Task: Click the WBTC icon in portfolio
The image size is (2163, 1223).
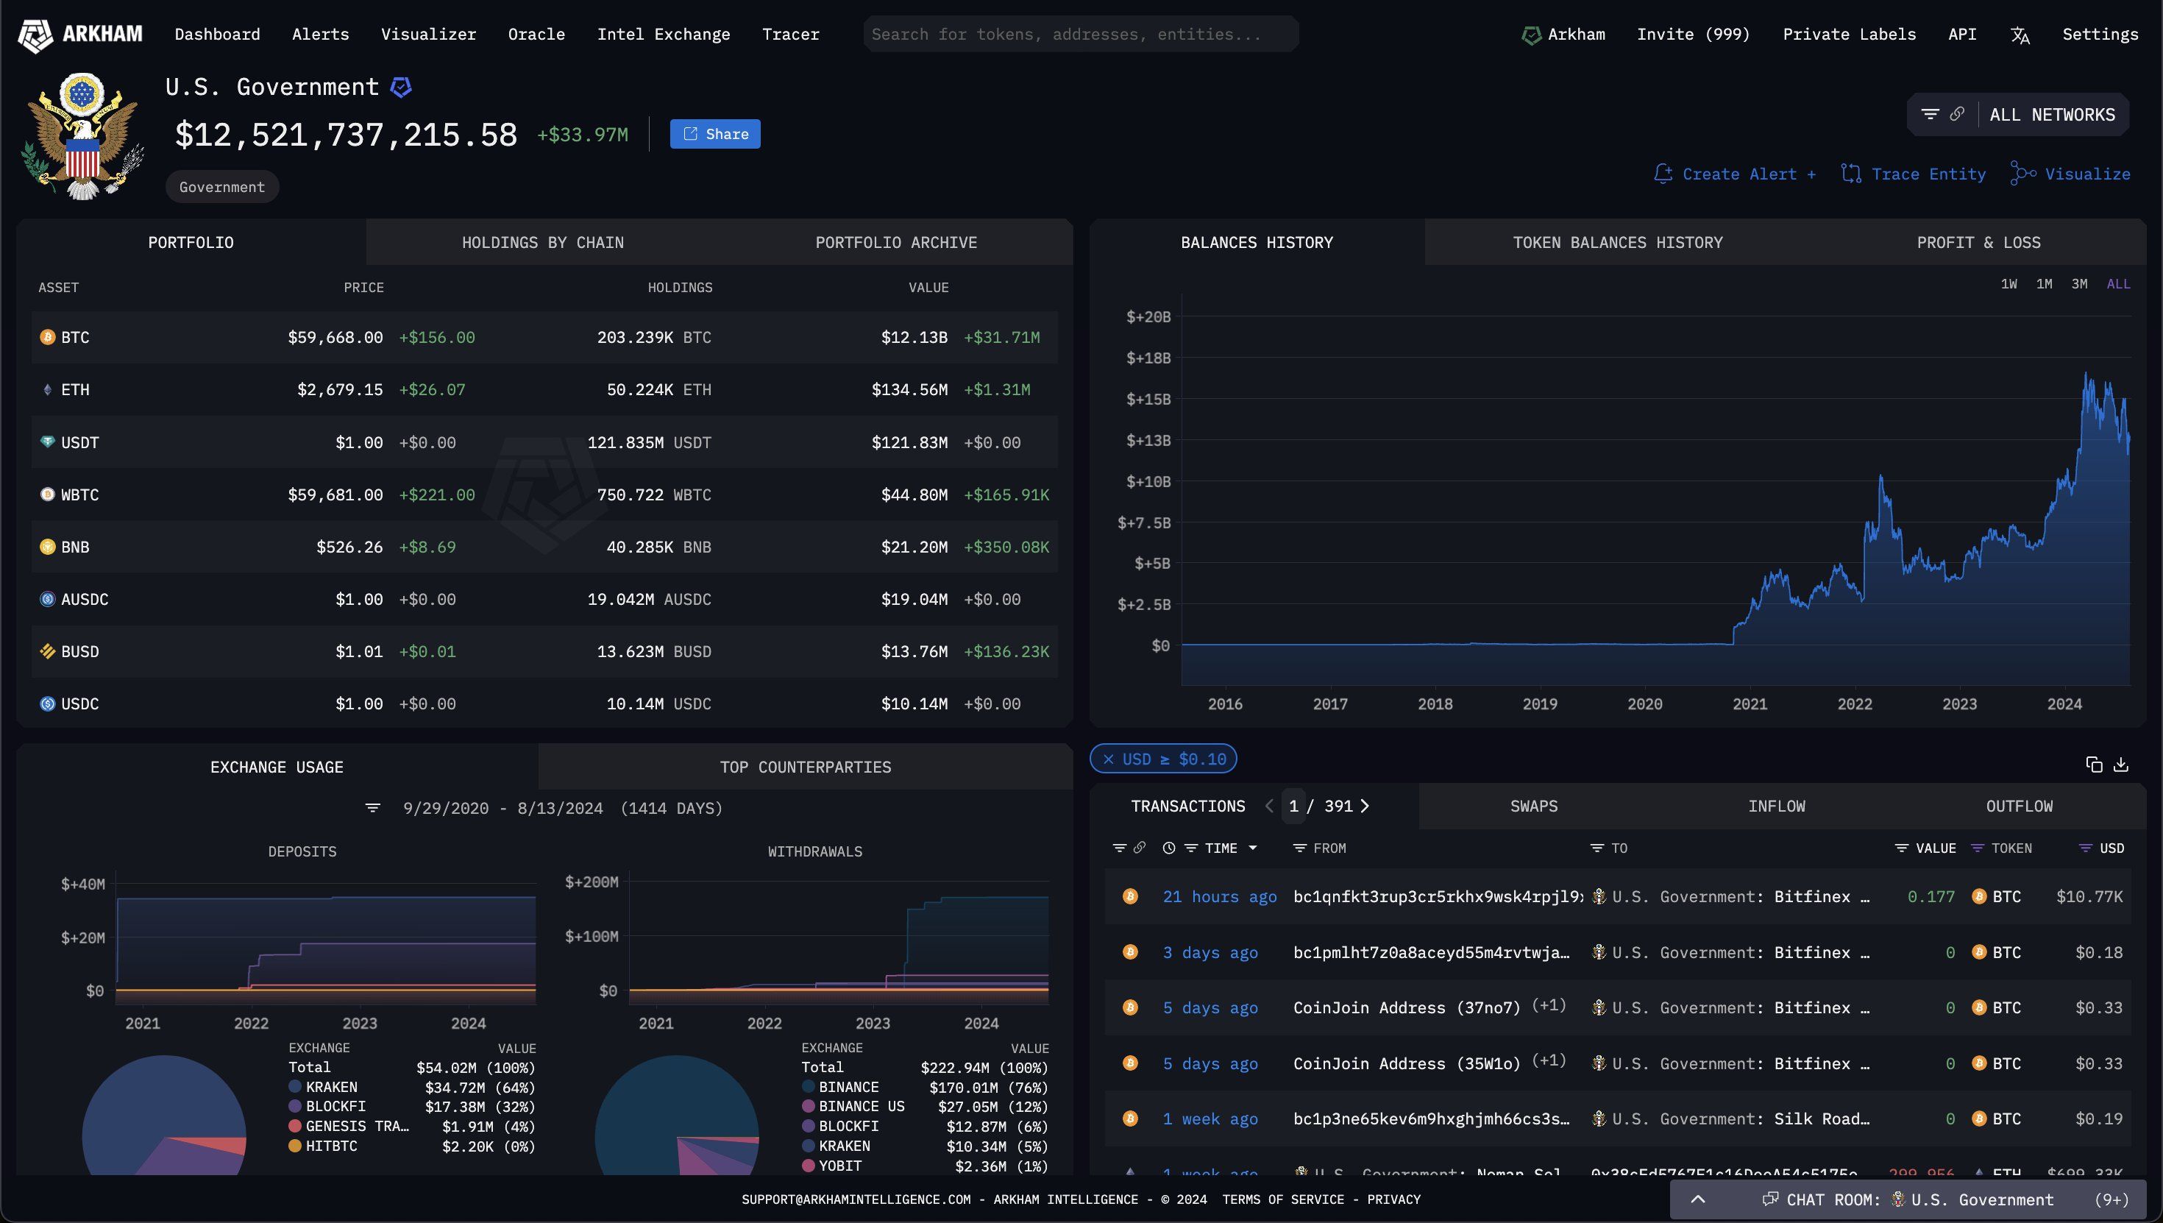Action: [x=48, y=494]
